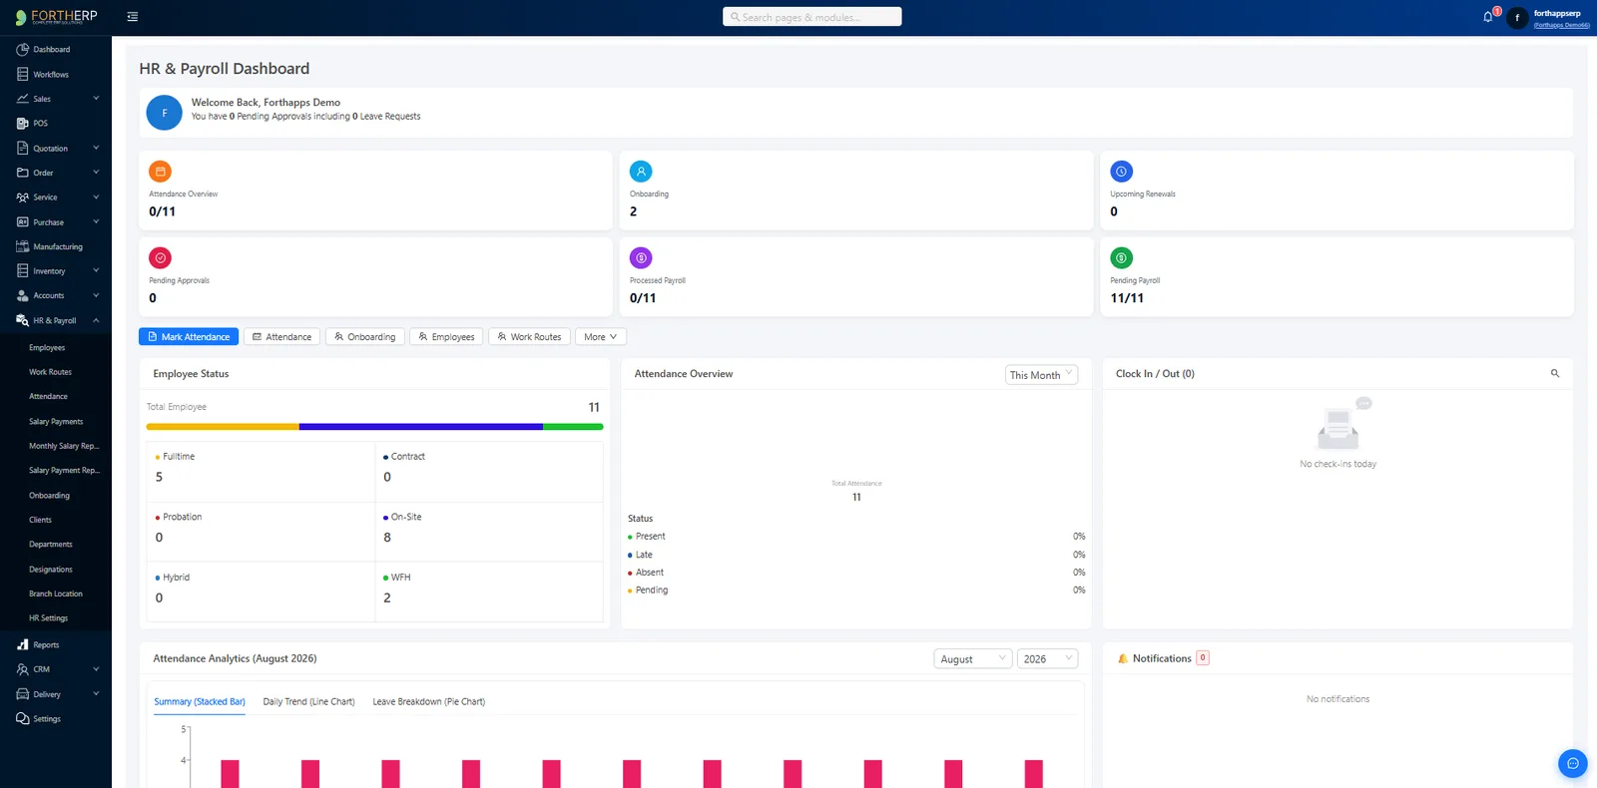Open the chat bubble button

1572,763
